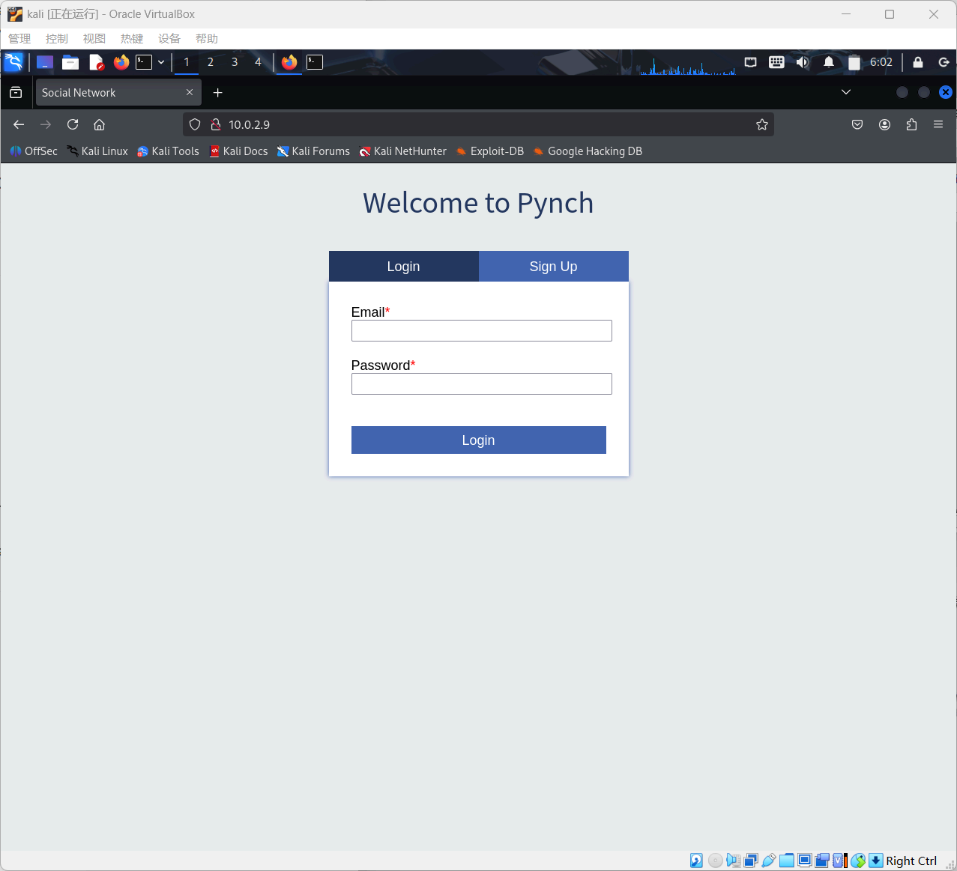
Task: Open the list all tabs dropdown
Action: point(845,92)
